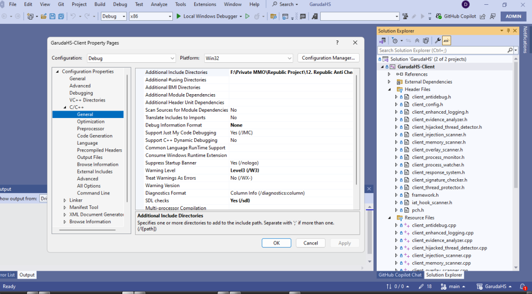Expand the Manifest Tool node
Viewport: 532px width, 294px height.
[x=65, y=207]
